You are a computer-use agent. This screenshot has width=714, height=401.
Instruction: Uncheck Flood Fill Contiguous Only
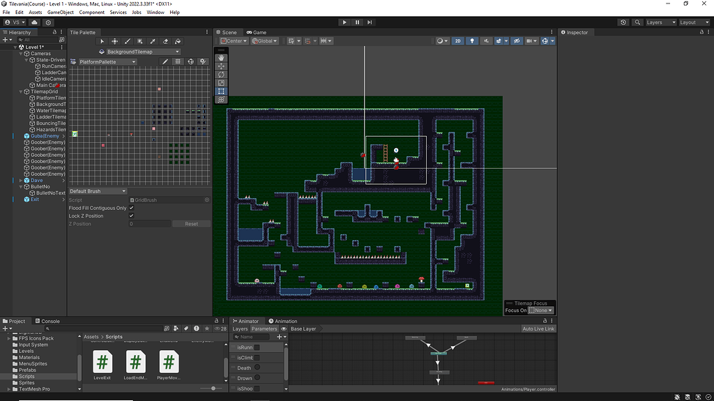point(132,208)
